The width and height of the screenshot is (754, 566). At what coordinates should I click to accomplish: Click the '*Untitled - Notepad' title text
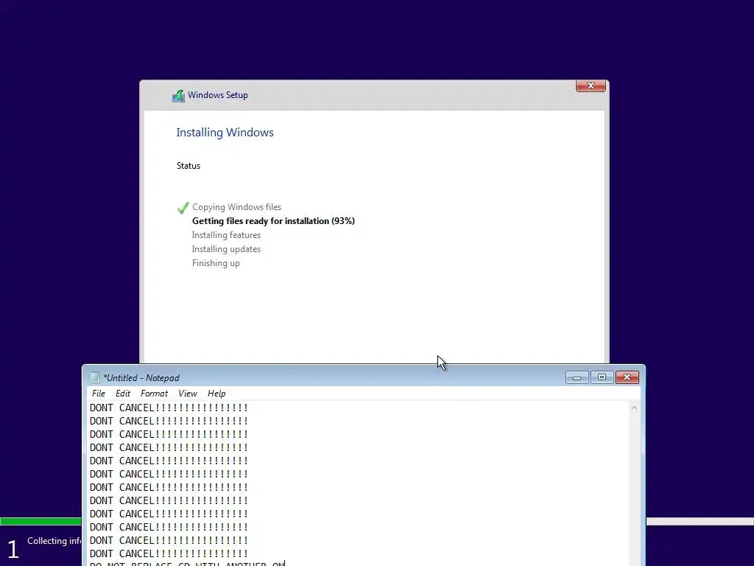(141, 378)
